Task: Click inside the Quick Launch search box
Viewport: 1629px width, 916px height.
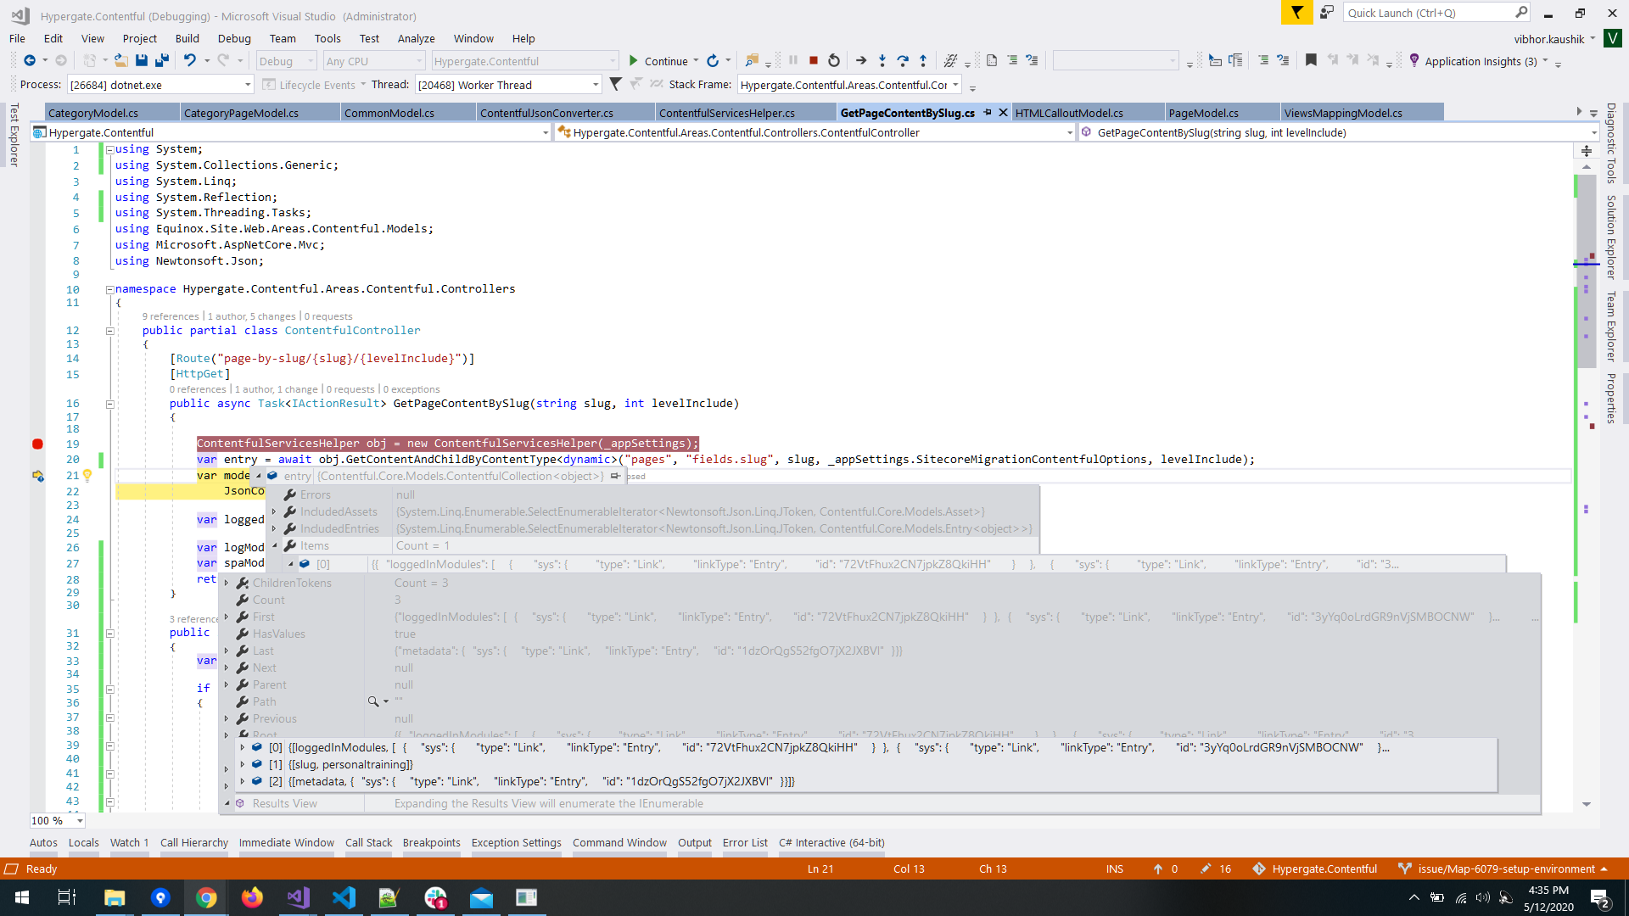Action: point(1434,12)
